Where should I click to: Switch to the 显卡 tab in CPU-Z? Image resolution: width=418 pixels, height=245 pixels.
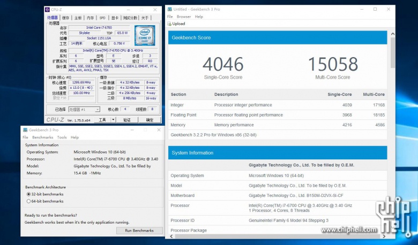[x=115, y=18]
